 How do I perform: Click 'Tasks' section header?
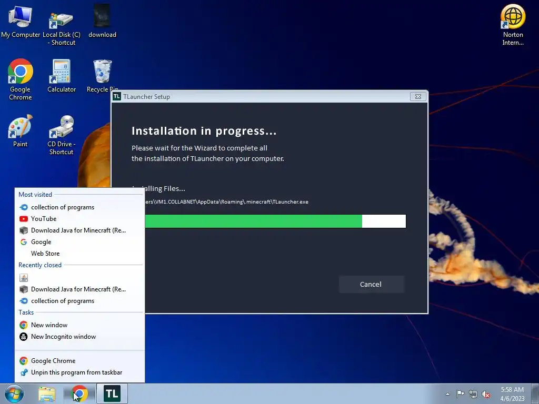click(x=26, y=312)
